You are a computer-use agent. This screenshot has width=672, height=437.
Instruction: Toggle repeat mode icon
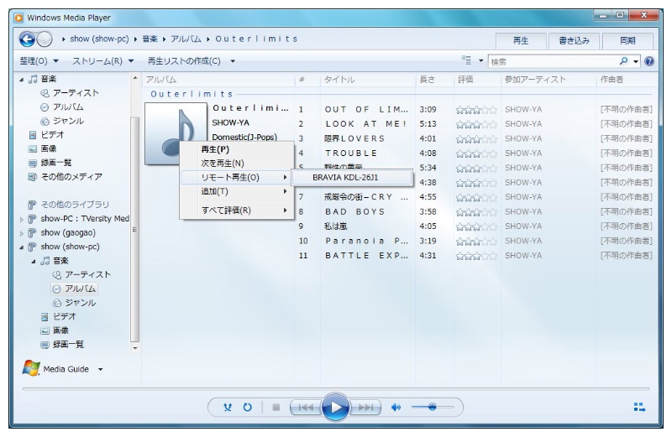248,408
